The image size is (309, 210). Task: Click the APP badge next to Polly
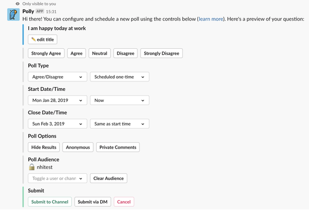click(x=40, y=12)
